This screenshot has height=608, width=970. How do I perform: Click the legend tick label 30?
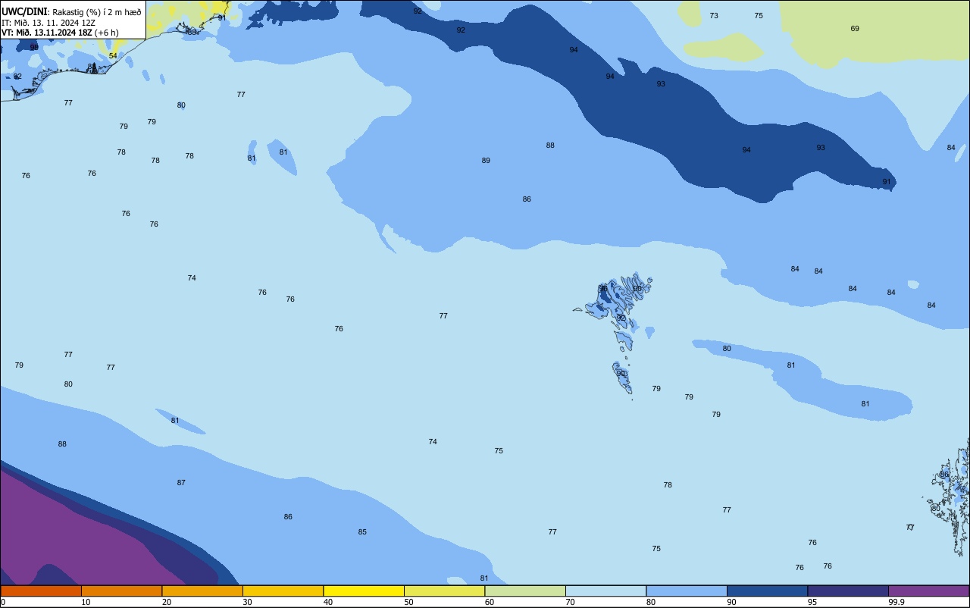248,602
